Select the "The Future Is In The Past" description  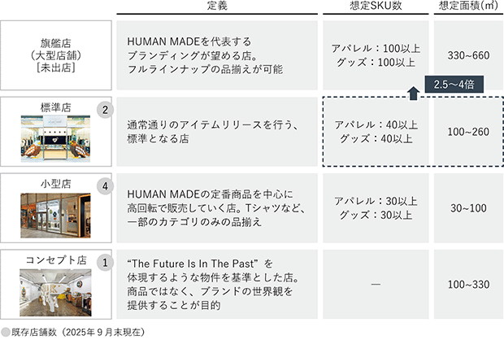(216, 285)
